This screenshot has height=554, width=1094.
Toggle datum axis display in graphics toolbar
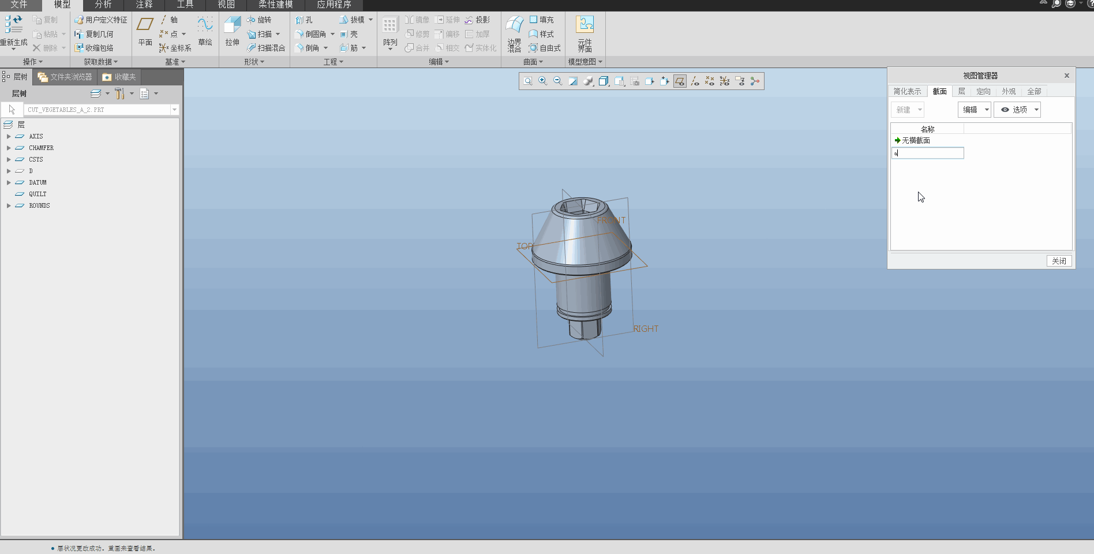pyautogui.click(x=695, y=81)
